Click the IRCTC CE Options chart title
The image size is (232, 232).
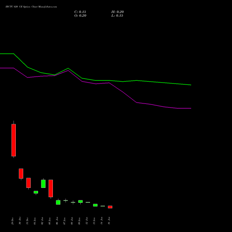[x=31, y=7]
